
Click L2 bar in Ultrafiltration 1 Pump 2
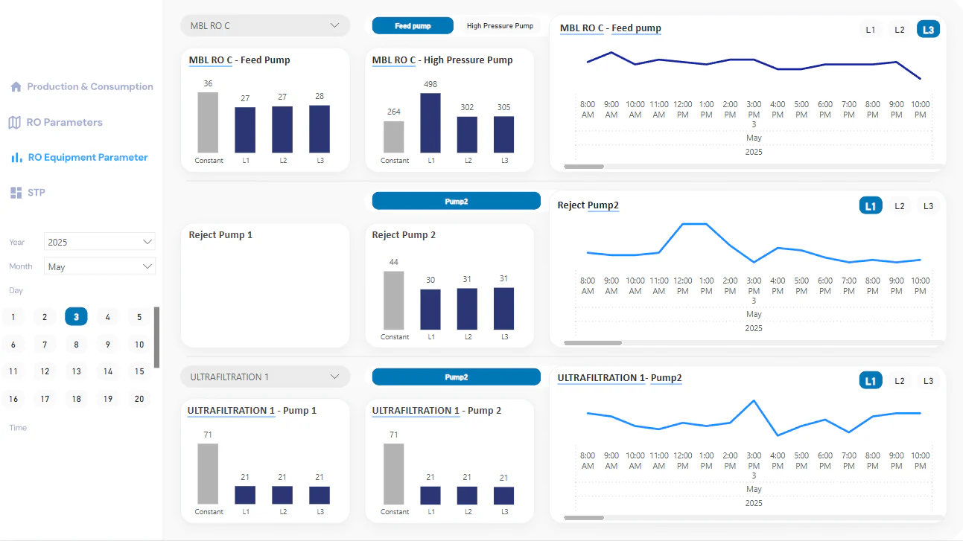coord(467,496)
